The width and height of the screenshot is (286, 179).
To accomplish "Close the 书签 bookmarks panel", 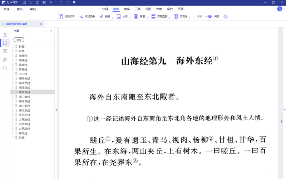I will pyautogui.click(x=51, y=31).
